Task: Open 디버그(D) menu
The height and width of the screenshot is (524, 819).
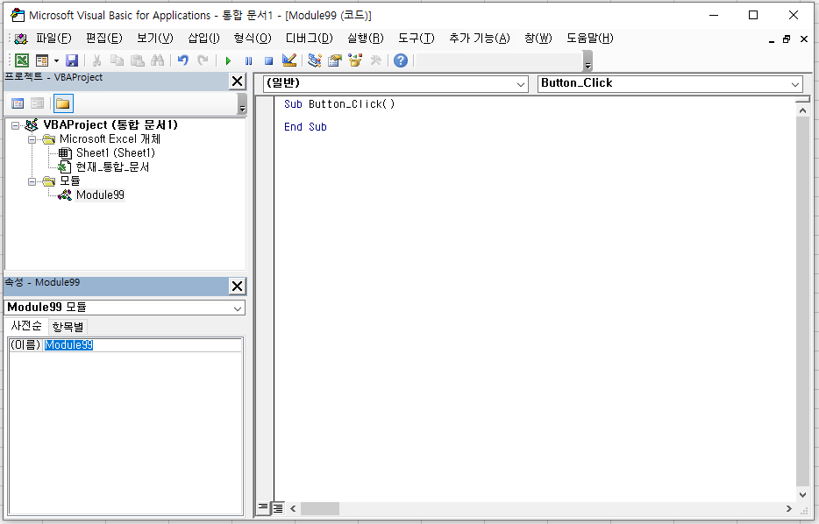Action: pyautogui.click(x=309, y=38)
